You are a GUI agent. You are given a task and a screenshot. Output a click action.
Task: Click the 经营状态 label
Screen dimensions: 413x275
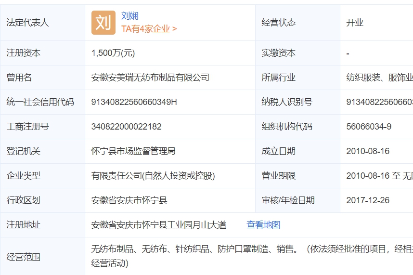click(x=278, y=23)
